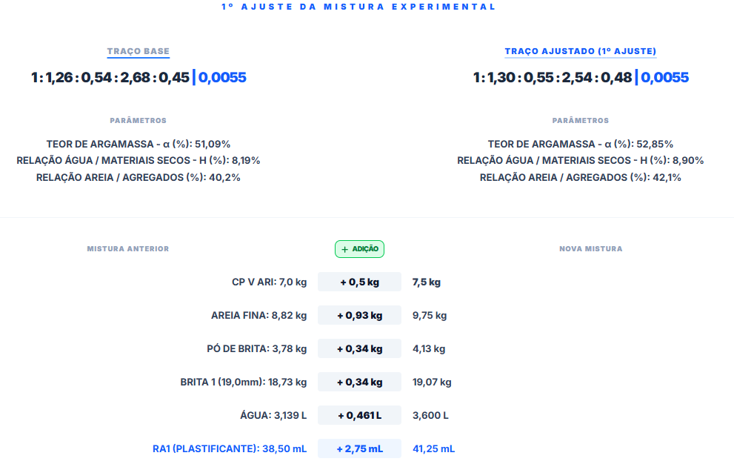This screenshot has width=734, height=467.
Task: Click the plus icon in ADIÇÃO badge
Action: pos(344,250)
